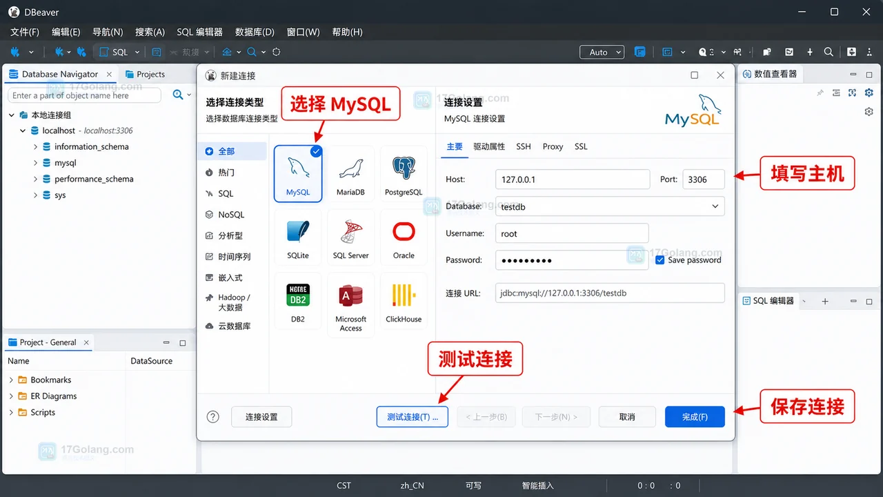Click the blue highlighted panel icon beside Auto
The image size is (883, 497).
coord(640,52)
